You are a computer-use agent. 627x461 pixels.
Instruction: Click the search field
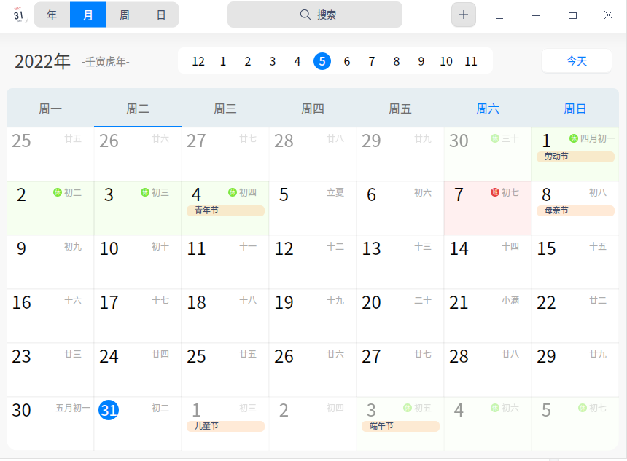tap(315, 15)
